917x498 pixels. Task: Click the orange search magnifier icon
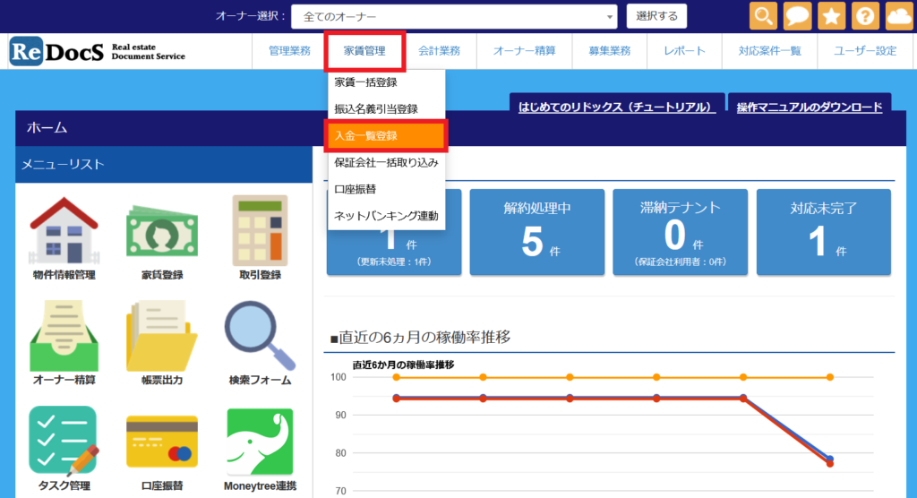coord(763,16)
